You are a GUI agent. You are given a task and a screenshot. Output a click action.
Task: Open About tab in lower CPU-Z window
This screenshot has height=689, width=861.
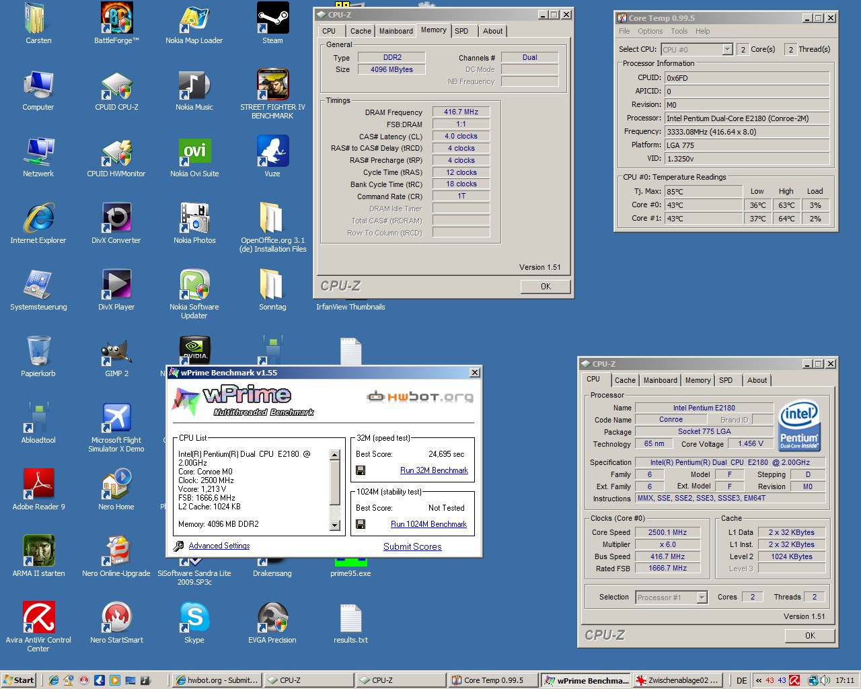point(757,380)
